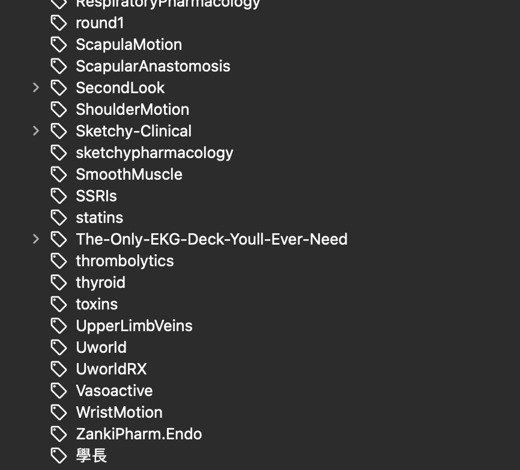Select the UpperLimbVeins tag
The height and width of the screenshot is (470, 520).
(x=134, y=326)
